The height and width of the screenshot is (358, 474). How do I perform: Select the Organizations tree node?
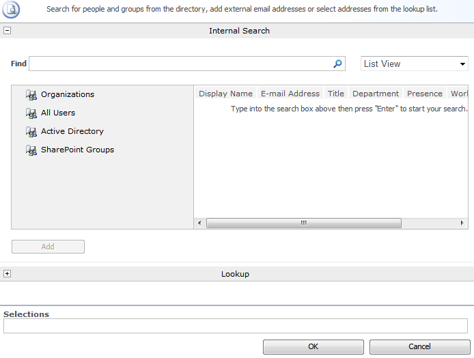click(x=68, y=95)
